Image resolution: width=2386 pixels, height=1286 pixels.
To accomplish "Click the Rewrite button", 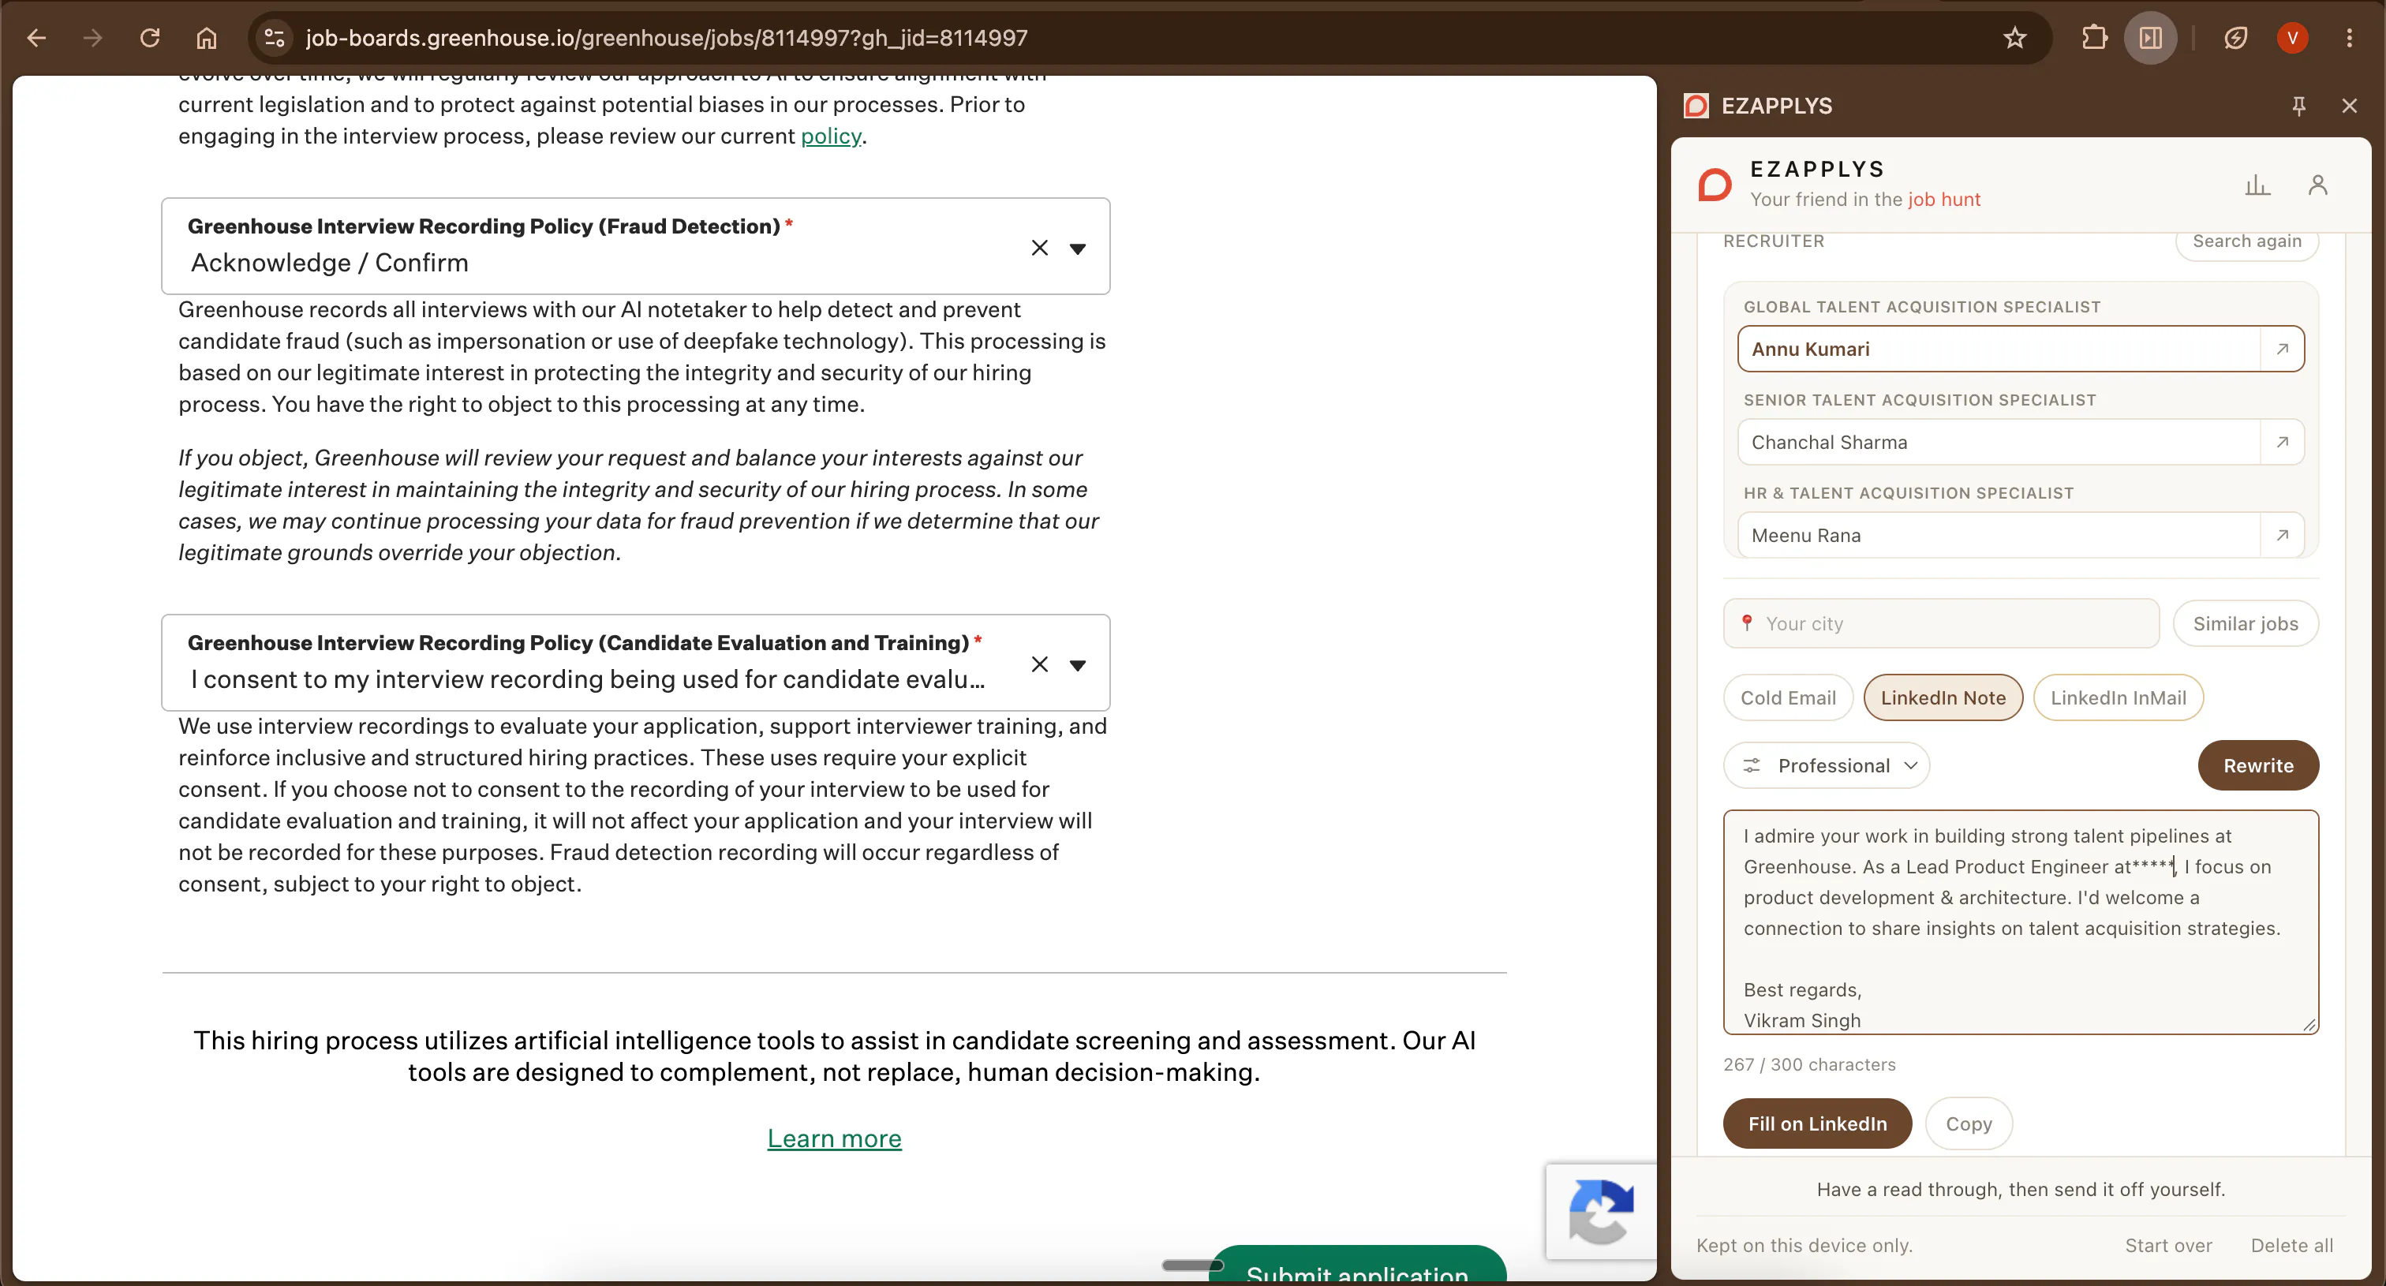I will point(2257,765).
